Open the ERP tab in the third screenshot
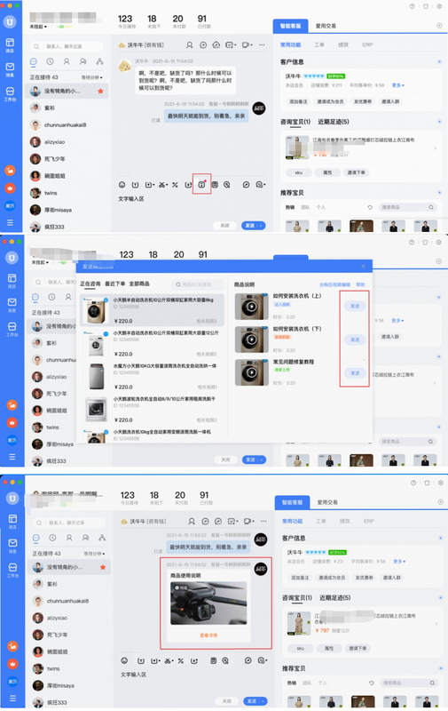The image size is (448, 711). 369,521
